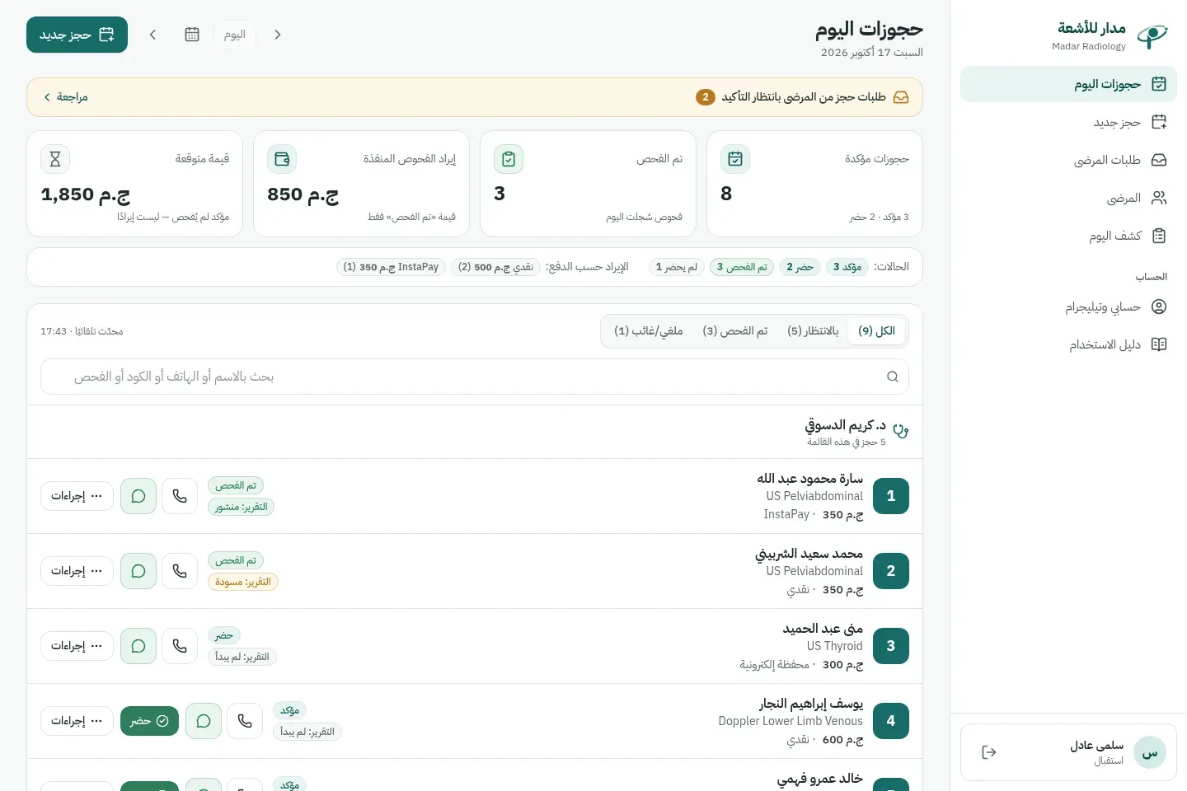The image size is (1187, 791).
Task: Click مراجعة on the pending requests banner
Action: 66,97
